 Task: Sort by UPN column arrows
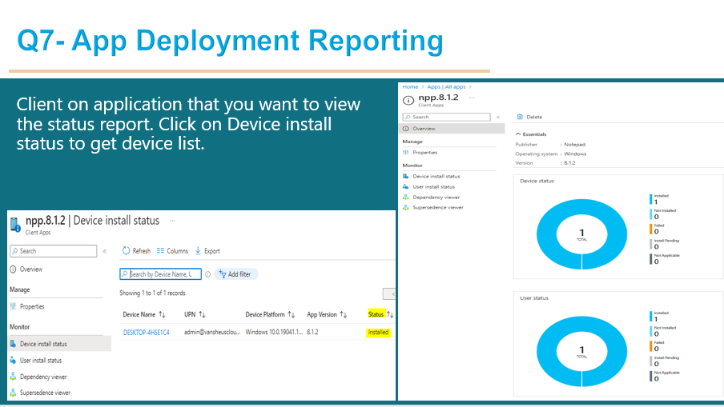(x=203, y=314)
